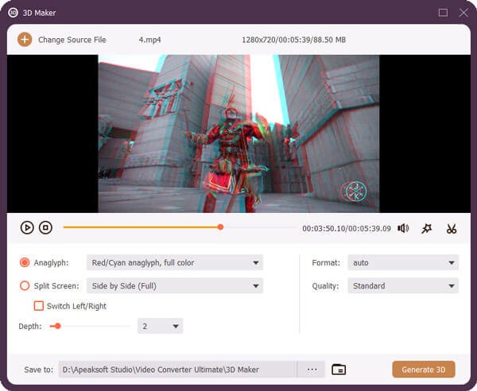Stop the video playback
The image size is (477, 391).
(45, 227)
